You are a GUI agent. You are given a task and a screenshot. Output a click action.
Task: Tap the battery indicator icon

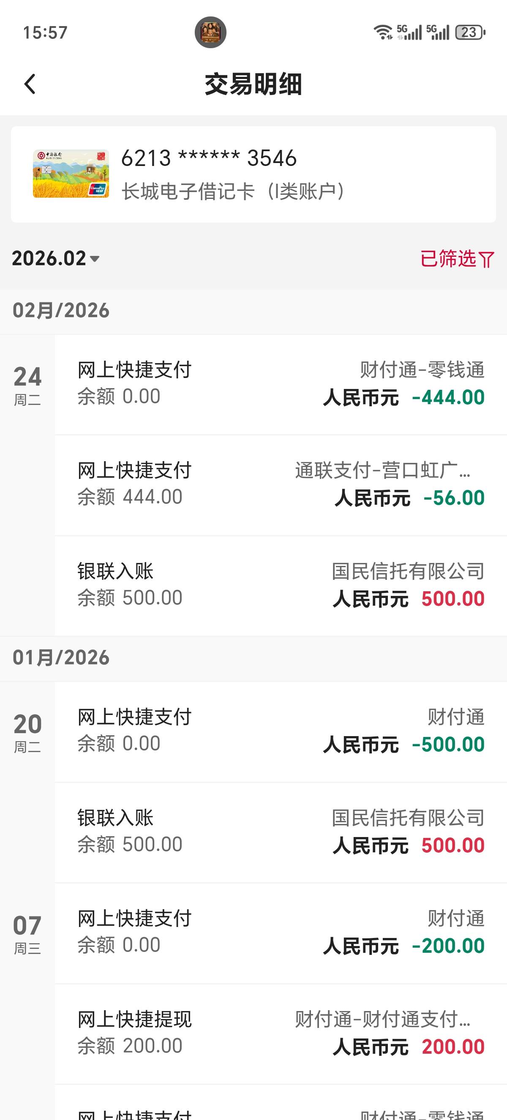(x=470, y=32)
